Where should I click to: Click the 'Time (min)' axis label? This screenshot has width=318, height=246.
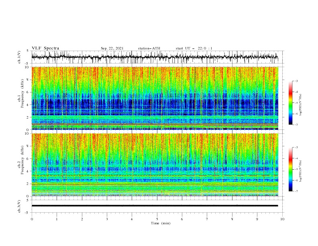click(x=161, y=223)
